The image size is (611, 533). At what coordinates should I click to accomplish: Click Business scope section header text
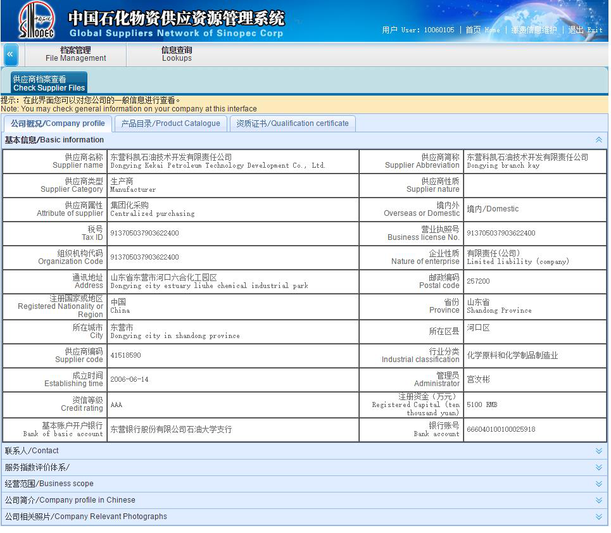[49, 484]
